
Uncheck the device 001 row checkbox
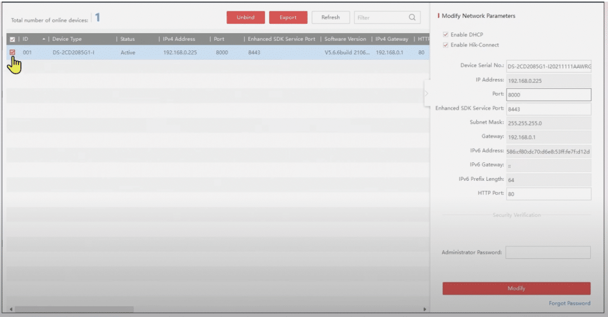[x=12, y=52]
